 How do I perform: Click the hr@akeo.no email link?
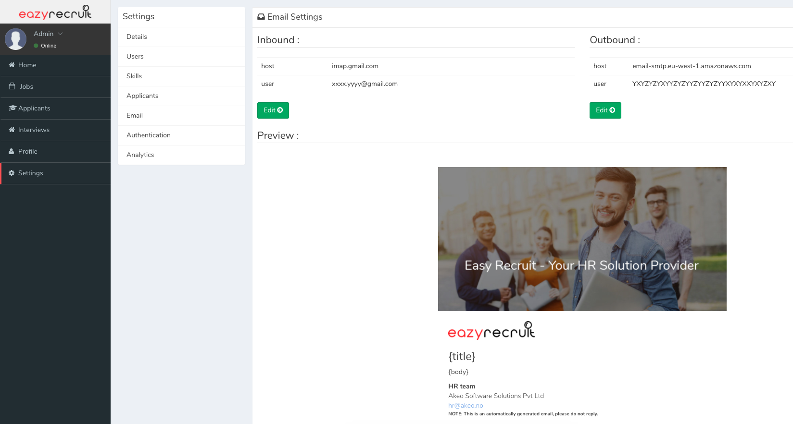tap(466, 406)
